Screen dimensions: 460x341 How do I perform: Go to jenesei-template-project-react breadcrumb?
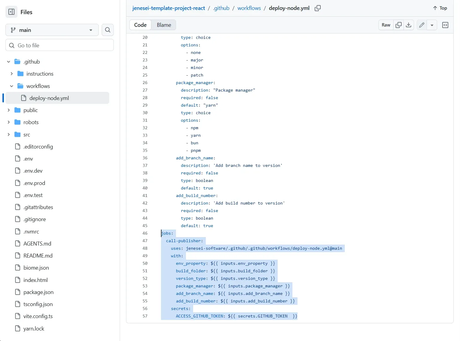point(168,8)
